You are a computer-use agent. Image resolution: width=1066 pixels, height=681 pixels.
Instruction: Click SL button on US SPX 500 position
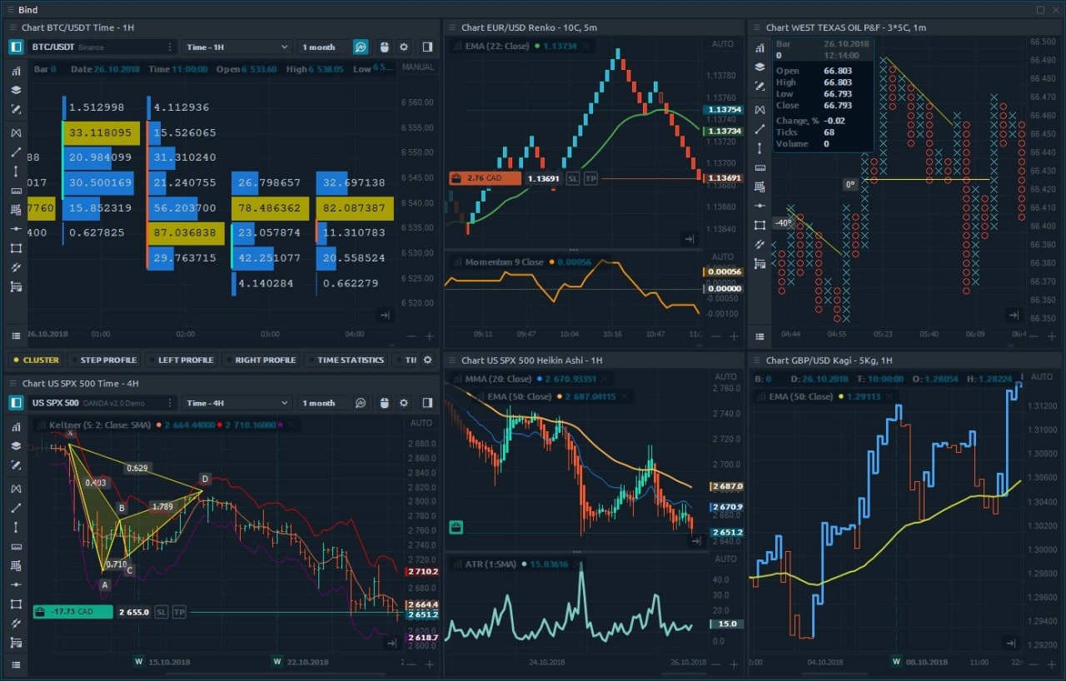pyautogui.click(x=162, y=612)
